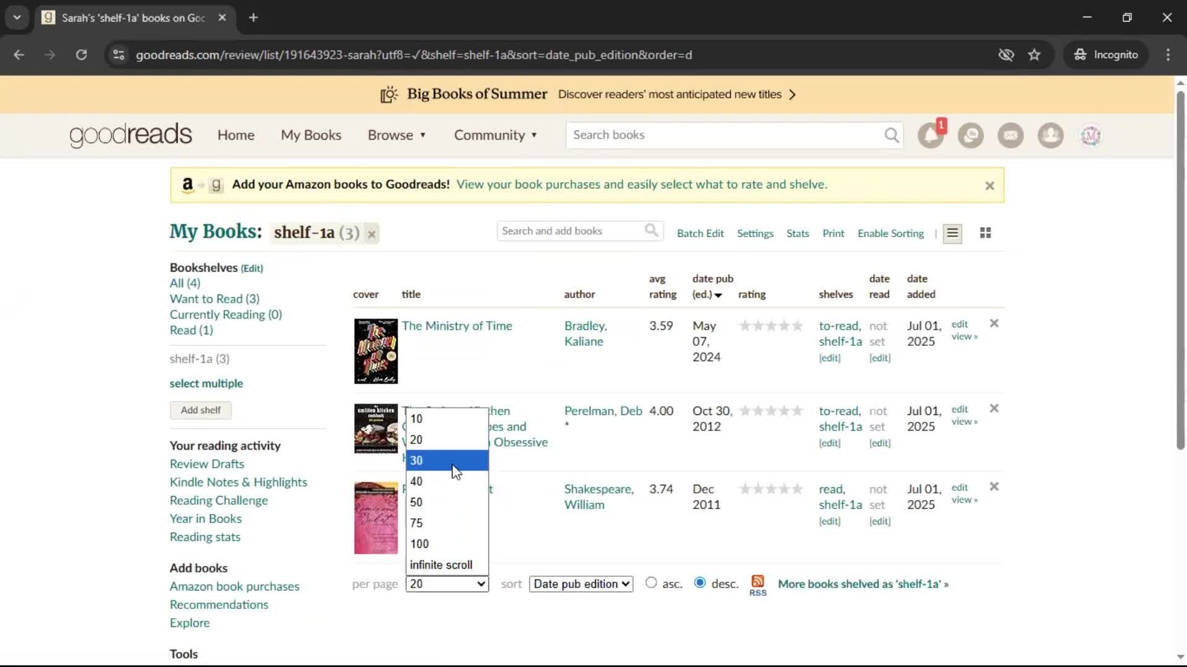The height and width of the screenshot is (667, 1187).
Task: Go back to previous page
Action: pos(19,55)
